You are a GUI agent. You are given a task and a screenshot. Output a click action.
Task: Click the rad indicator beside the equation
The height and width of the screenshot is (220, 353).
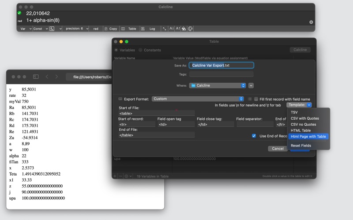[20, 21]
